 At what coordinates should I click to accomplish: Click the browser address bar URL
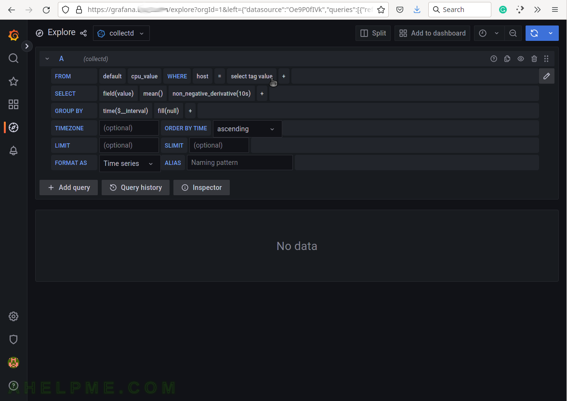(230, 10)
